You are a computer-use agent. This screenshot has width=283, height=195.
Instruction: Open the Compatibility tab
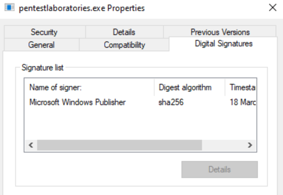pos(124,45)
